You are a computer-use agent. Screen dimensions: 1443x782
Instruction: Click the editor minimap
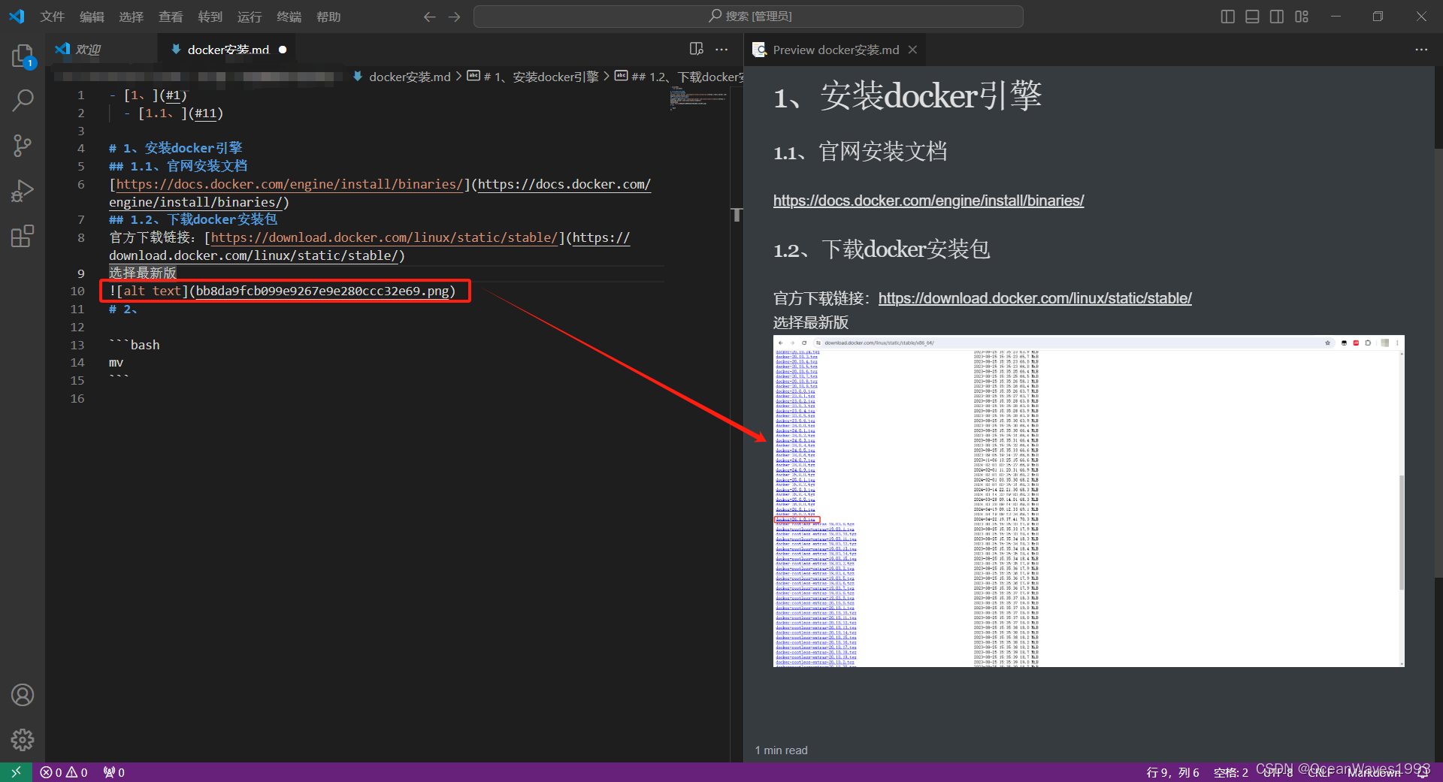pos(699,98)
